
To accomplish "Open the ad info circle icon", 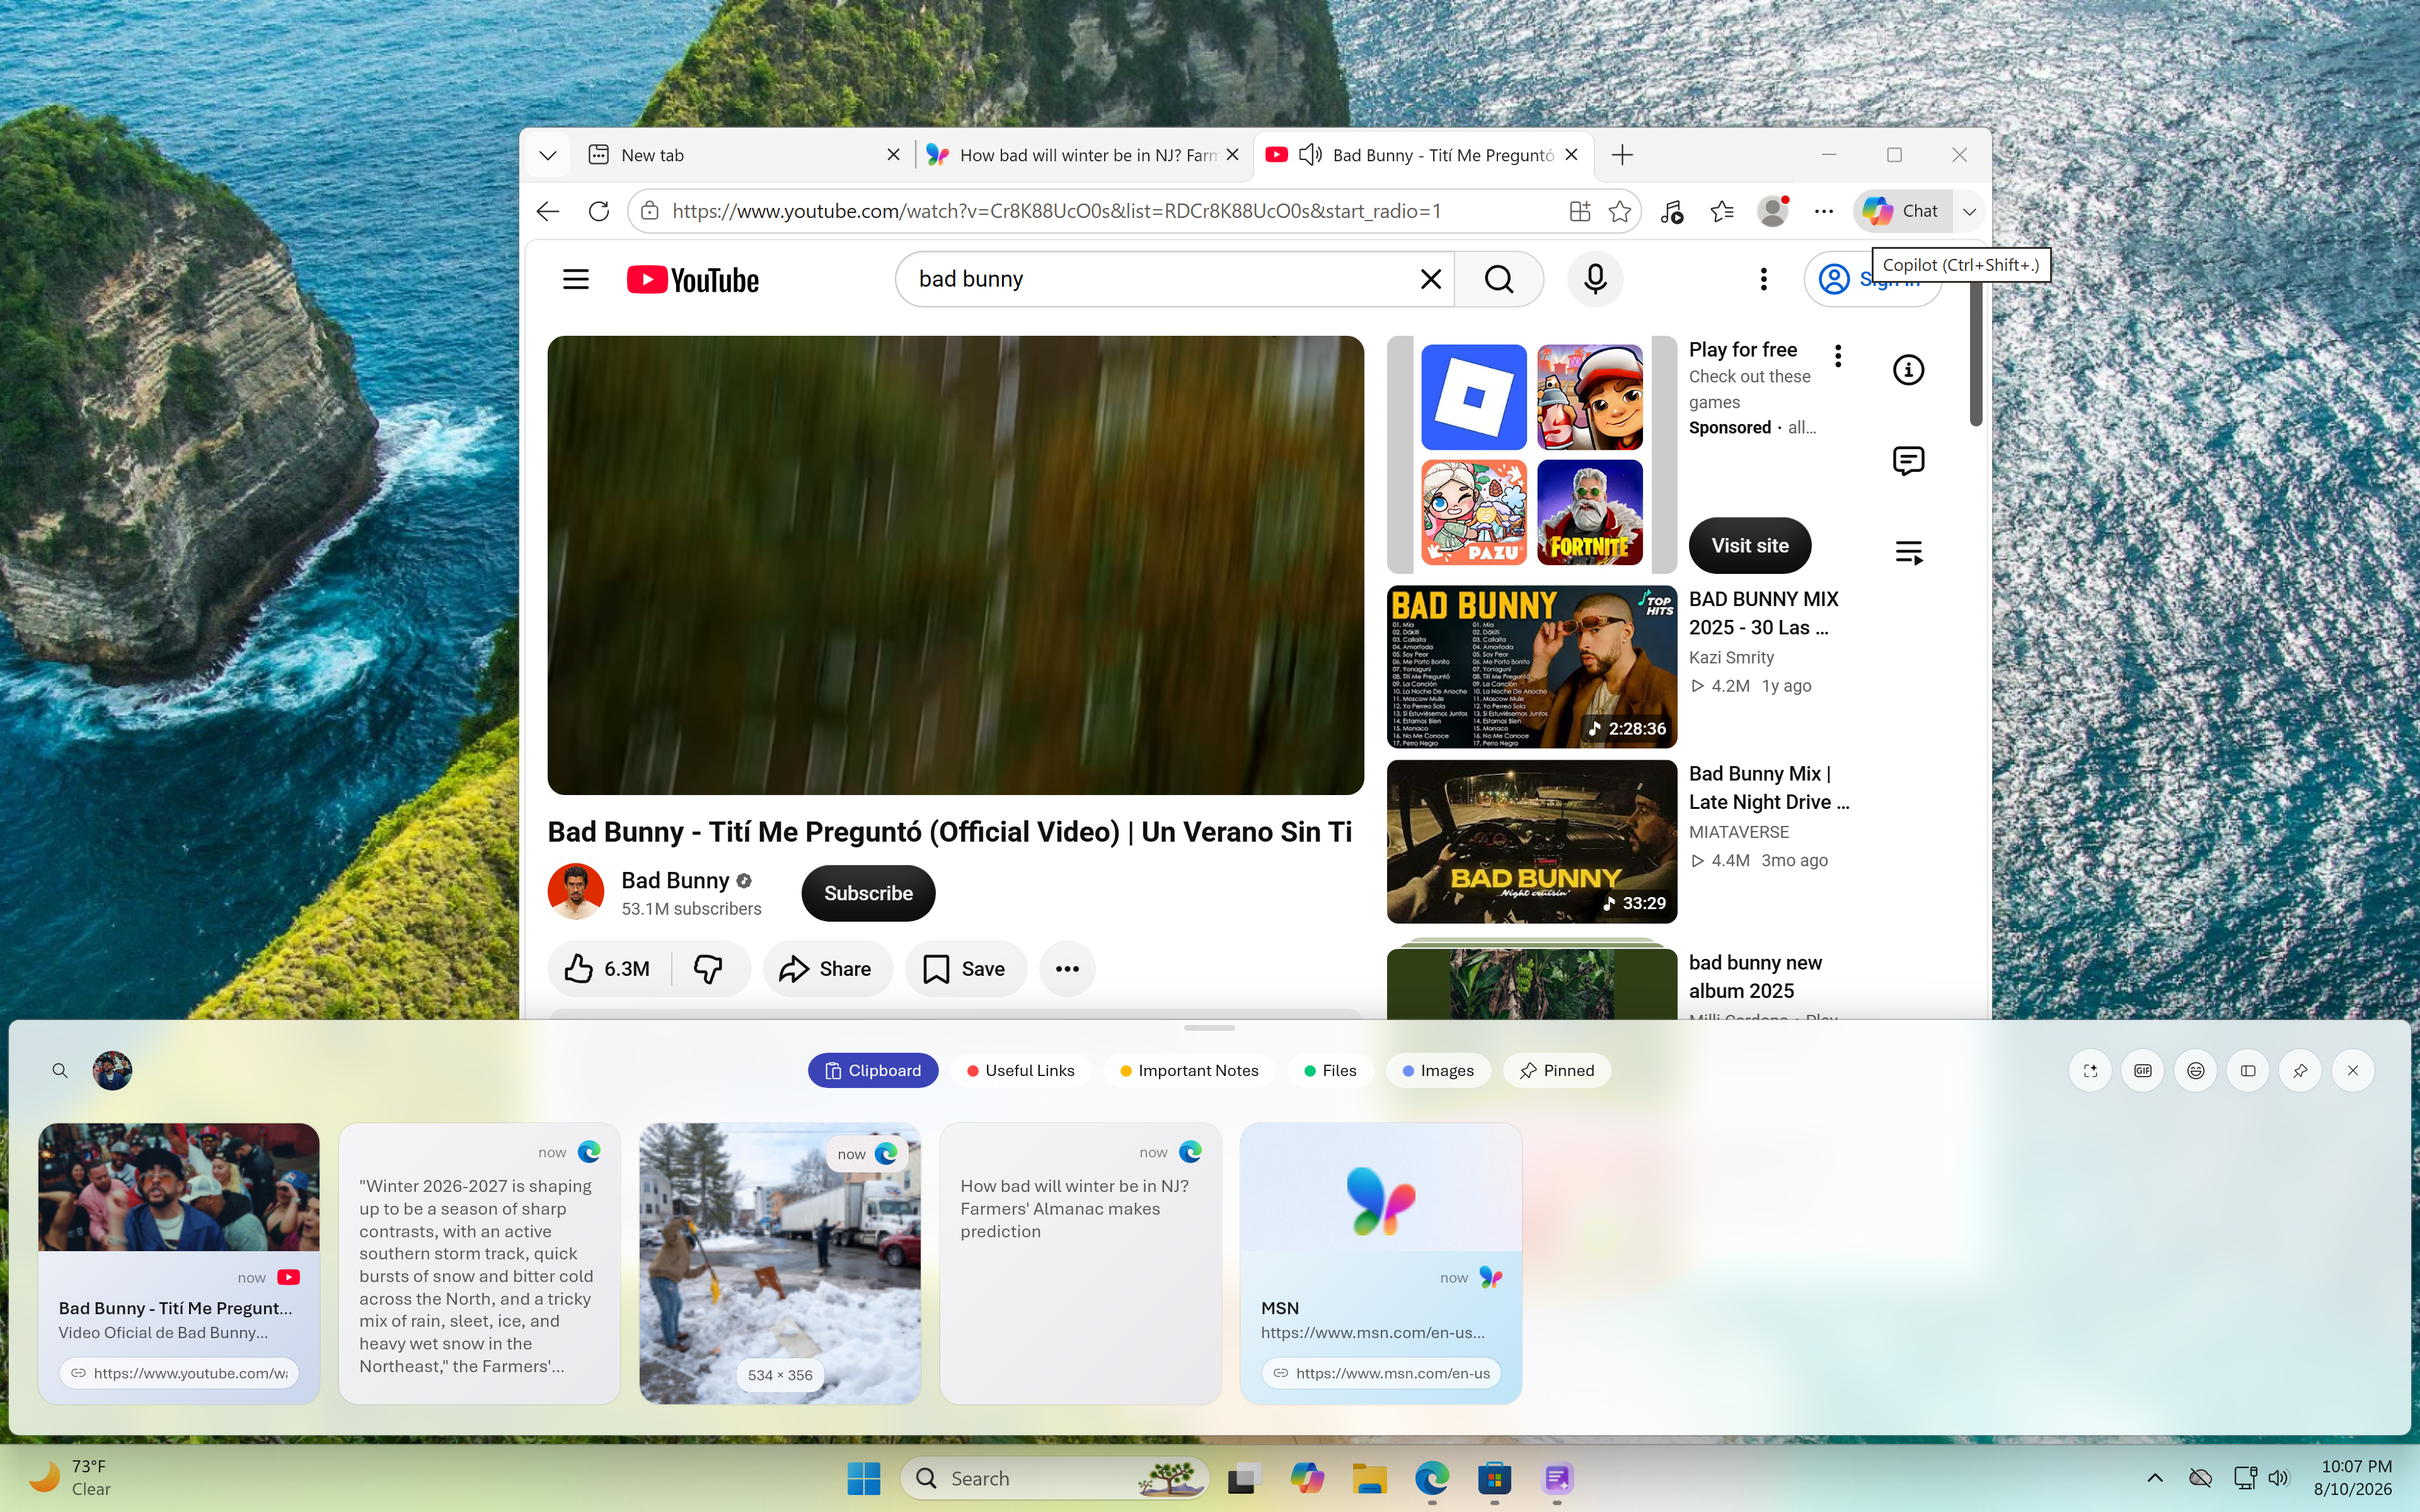I will 1908,370.
